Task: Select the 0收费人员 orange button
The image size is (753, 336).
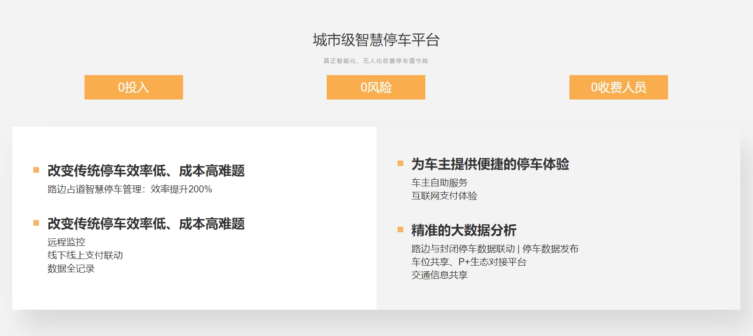Action: pos(618,87)
